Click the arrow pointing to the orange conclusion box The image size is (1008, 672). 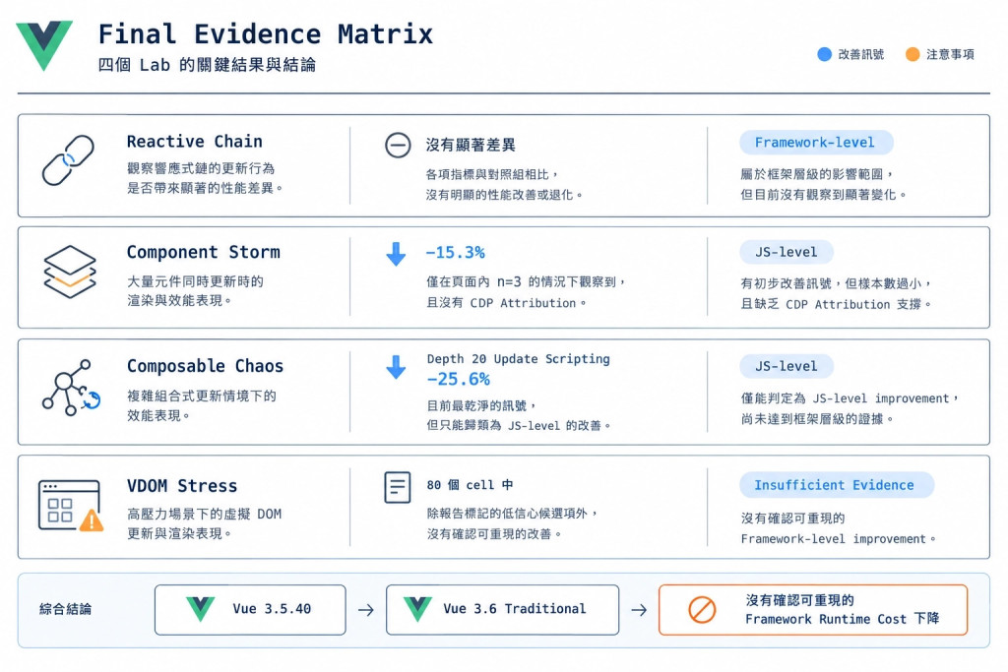tap(639, 610)
